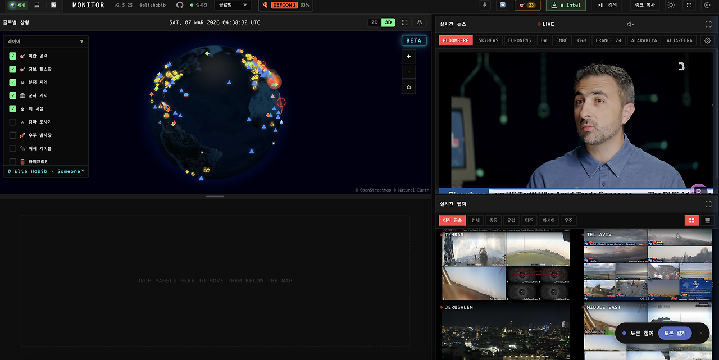Viewport: 719px width, 360px height.
Task: Switch to the SKYNEWS channel
Action: 488,40
